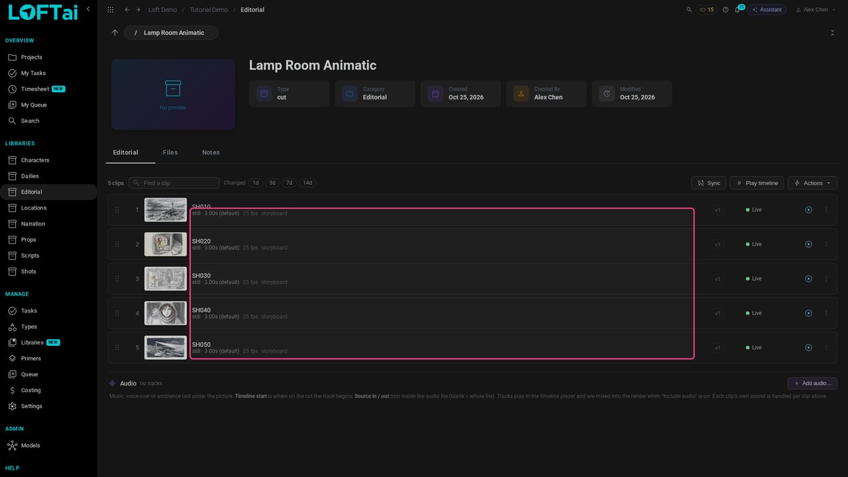Switch to the Notes tab
Viewport: 848px width, 477px height.
click(211, 152)
